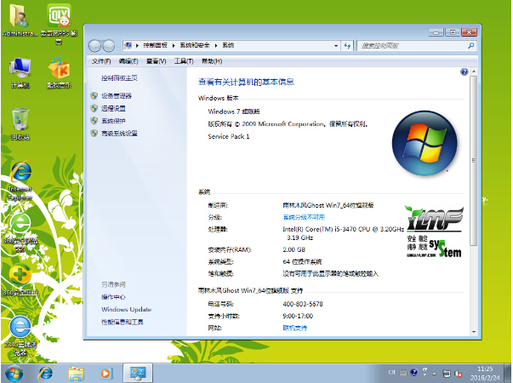Click the 系统分级不可用 link
Screen dimensions: 513x383
(304, 217)
